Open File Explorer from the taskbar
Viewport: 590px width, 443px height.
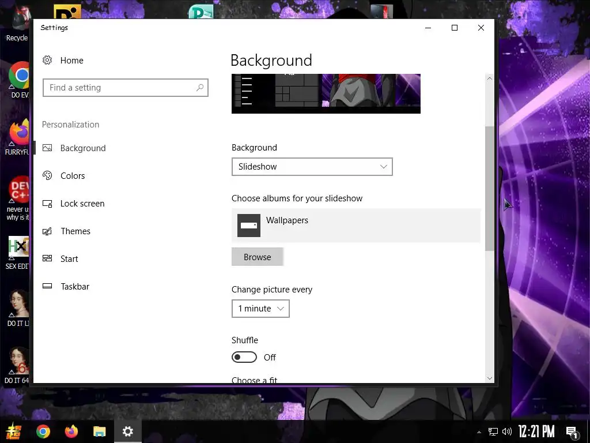click(99, 431)
